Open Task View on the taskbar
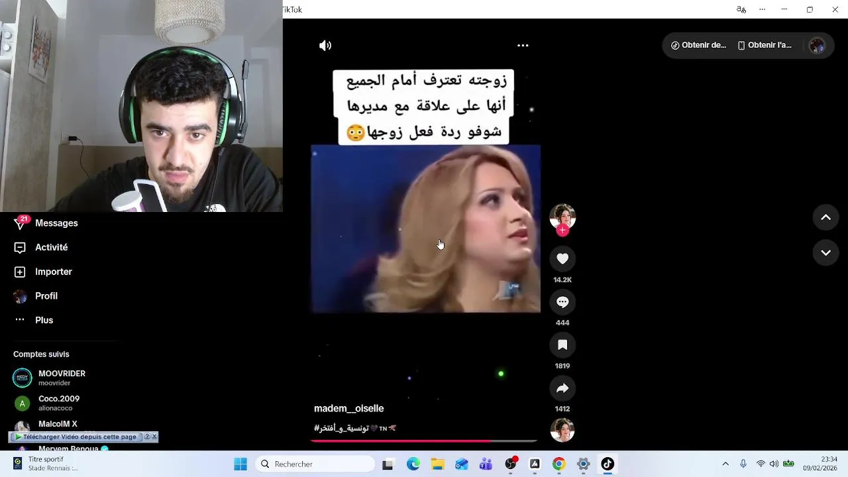Viewport: 848px width, 477px height. click(388, 464)
